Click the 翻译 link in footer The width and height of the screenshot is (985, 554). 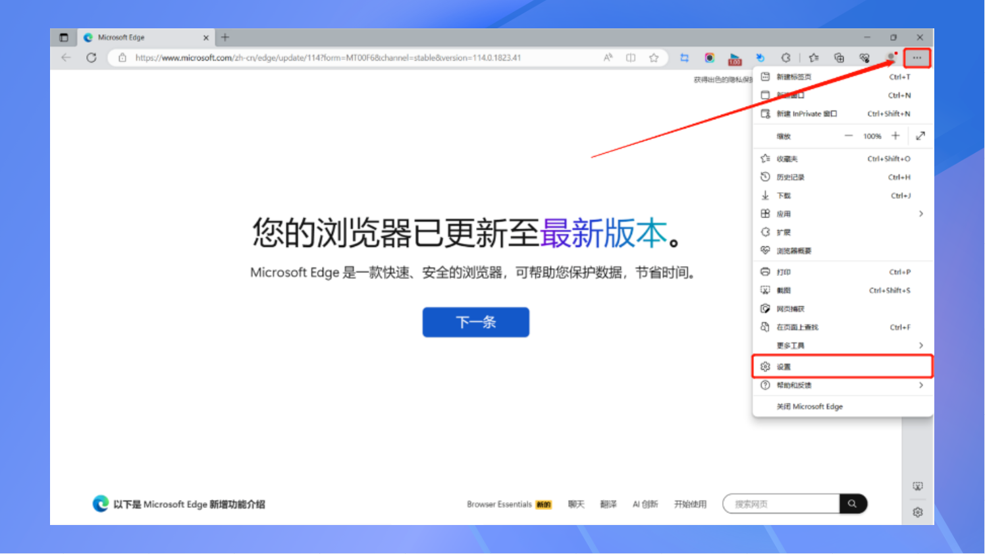[608, 505]
